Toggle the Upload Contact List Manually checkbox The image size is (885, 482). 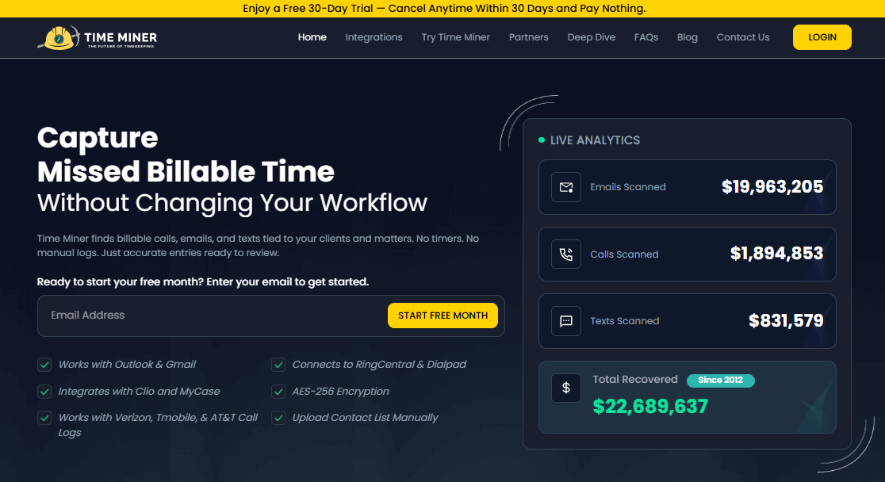click(278, 417)
